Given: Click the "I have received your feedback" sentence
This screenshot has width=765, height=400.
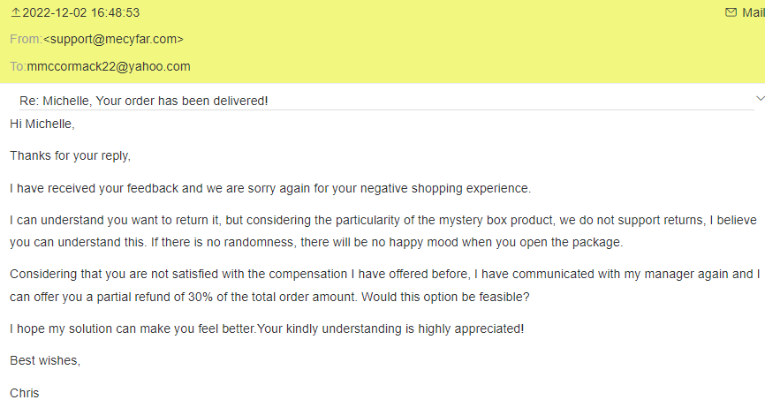Looking at the screenshot, I should pyautogui.click(x=270, y=188).
